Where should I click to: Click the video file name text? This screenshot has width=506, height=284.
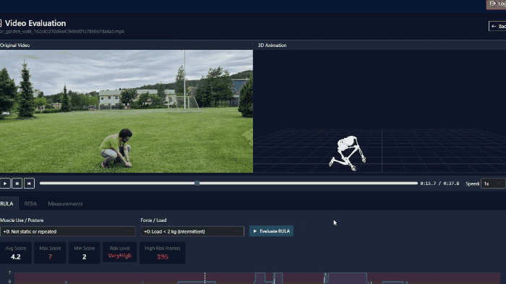coord(62,31)
